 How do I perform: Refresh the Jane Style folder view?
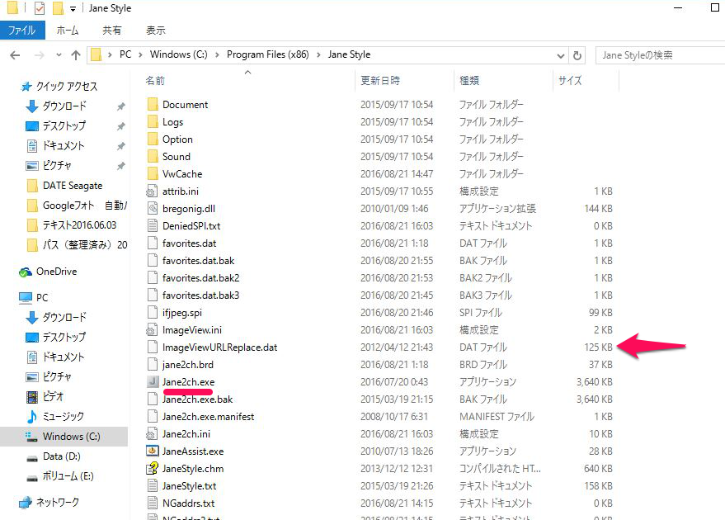[577, 55]
